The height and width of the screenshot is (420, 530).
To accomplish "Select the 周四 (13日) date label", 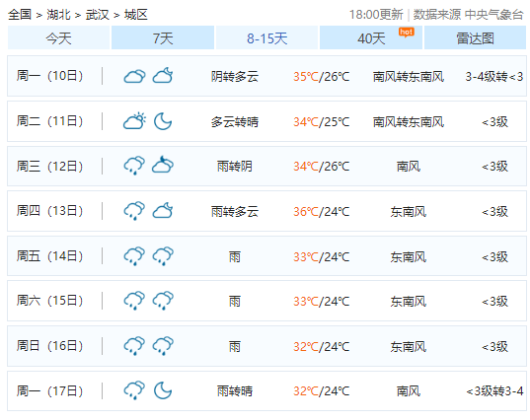I will (x=49, y=211).
